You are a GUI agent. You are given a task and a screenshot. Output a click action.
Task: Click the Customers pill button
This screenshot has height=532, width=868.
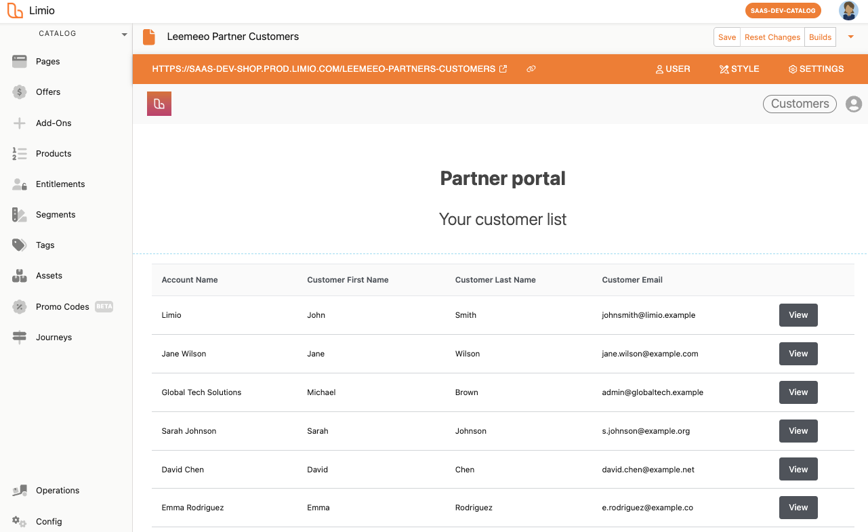click(x=800, y=104)
